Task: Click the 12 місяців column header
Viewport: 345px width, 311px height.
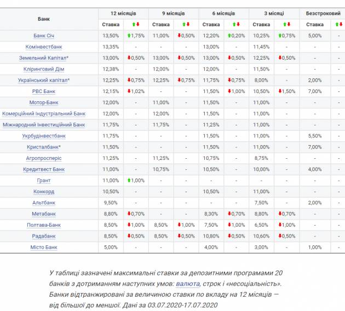Action: coord(123,14)
